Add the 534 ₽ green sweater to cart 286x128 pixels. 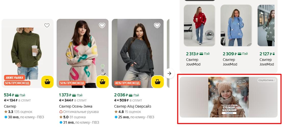point(47,82)
